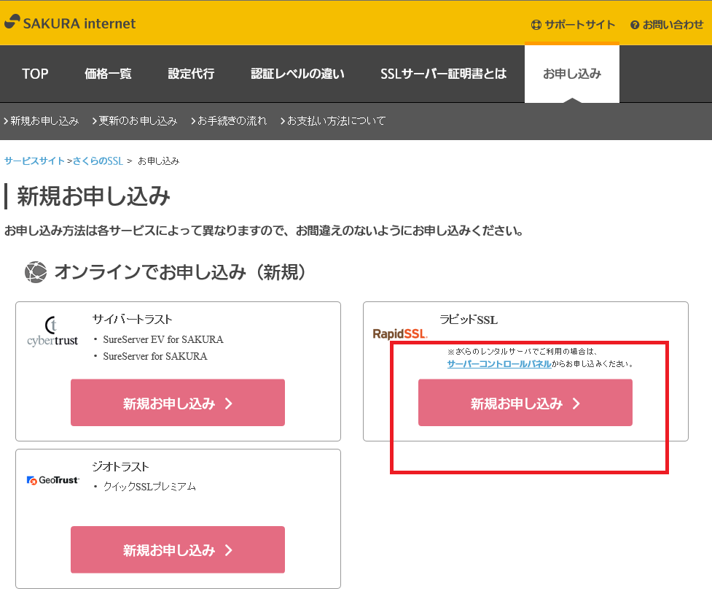Click the SAKURA internet logo
Image resolution: width=712 pixels, height=602 pixels.
[x=70, y=23]
